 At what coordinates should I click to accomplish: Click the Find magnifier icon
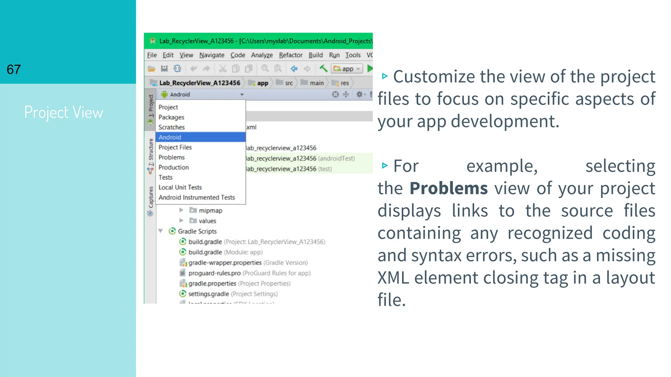pyautogui.click(x=265, y=68)
